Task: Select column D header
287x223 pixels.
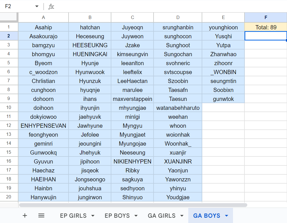Action: pyautogui.click(x=178, y=17)
